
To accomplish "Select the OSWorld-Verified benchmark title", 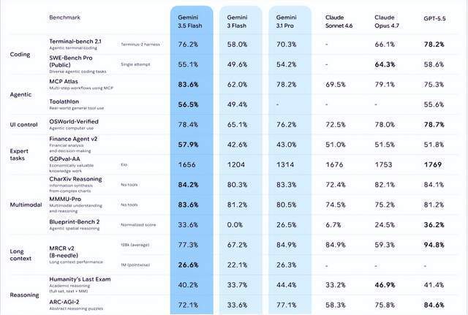I will pyautogui.click(x=74, y=121).
